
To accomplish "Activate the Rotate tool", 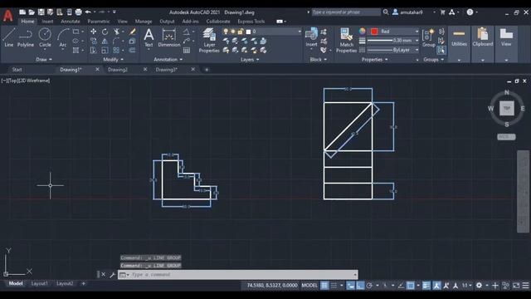I will point(105,32).
